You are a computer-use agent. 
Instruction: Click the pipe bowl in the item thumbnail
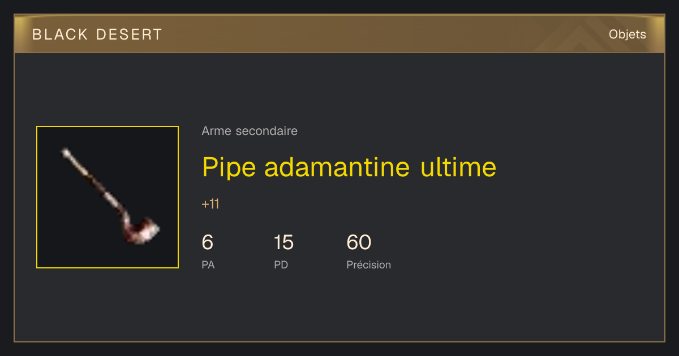pyautogui.click(x=141, y=231)
